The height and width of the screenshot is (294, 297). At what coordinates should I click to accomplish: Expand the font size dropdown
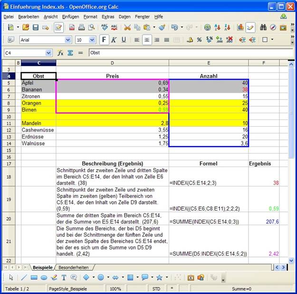point(93,40)
